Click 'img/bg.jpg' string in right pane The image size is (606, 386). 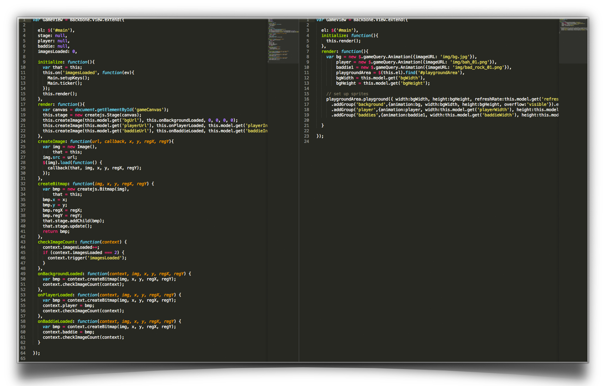click(455, 57)
